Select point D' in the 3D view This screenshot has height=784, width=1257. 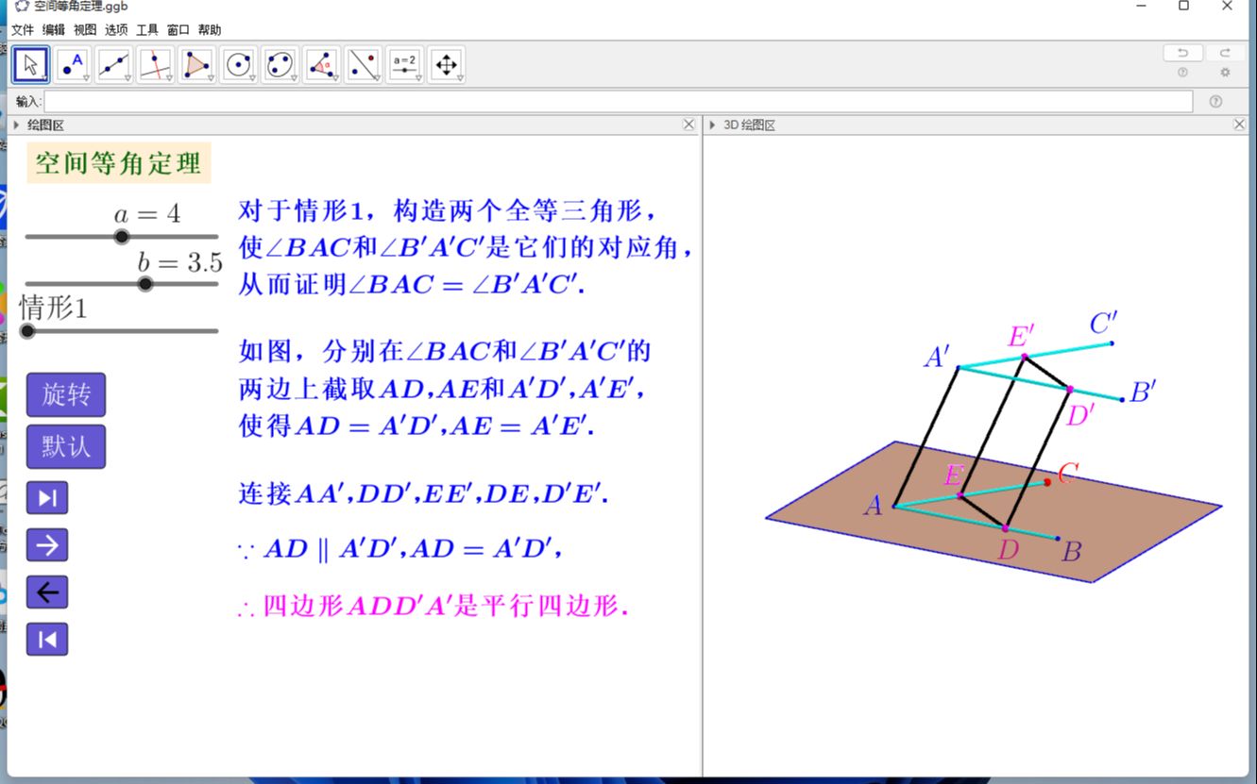[1070, 389]
